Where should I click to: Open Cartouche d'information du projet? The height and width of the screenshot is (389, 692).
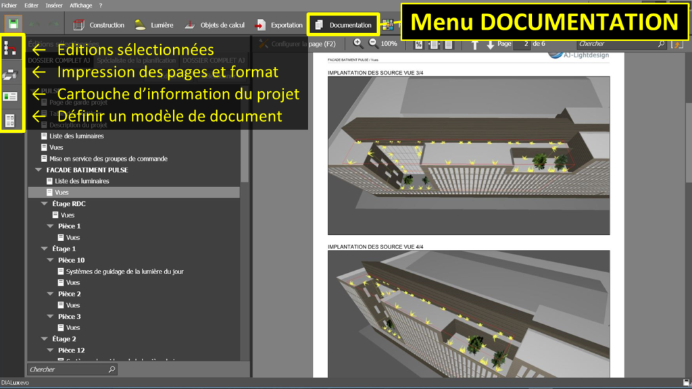point(11,95)
